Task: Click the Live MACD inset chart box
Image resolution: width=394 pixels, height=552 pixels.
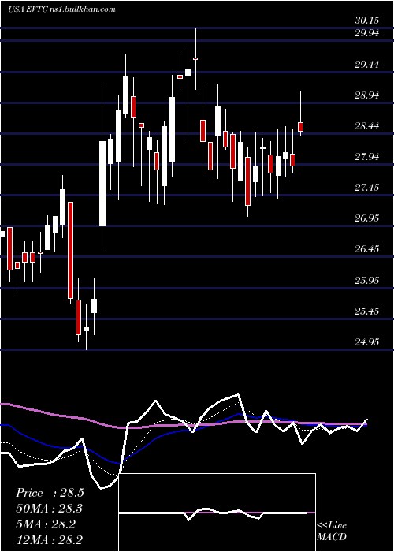Action: pyautogui.click(x=217, y=513)
